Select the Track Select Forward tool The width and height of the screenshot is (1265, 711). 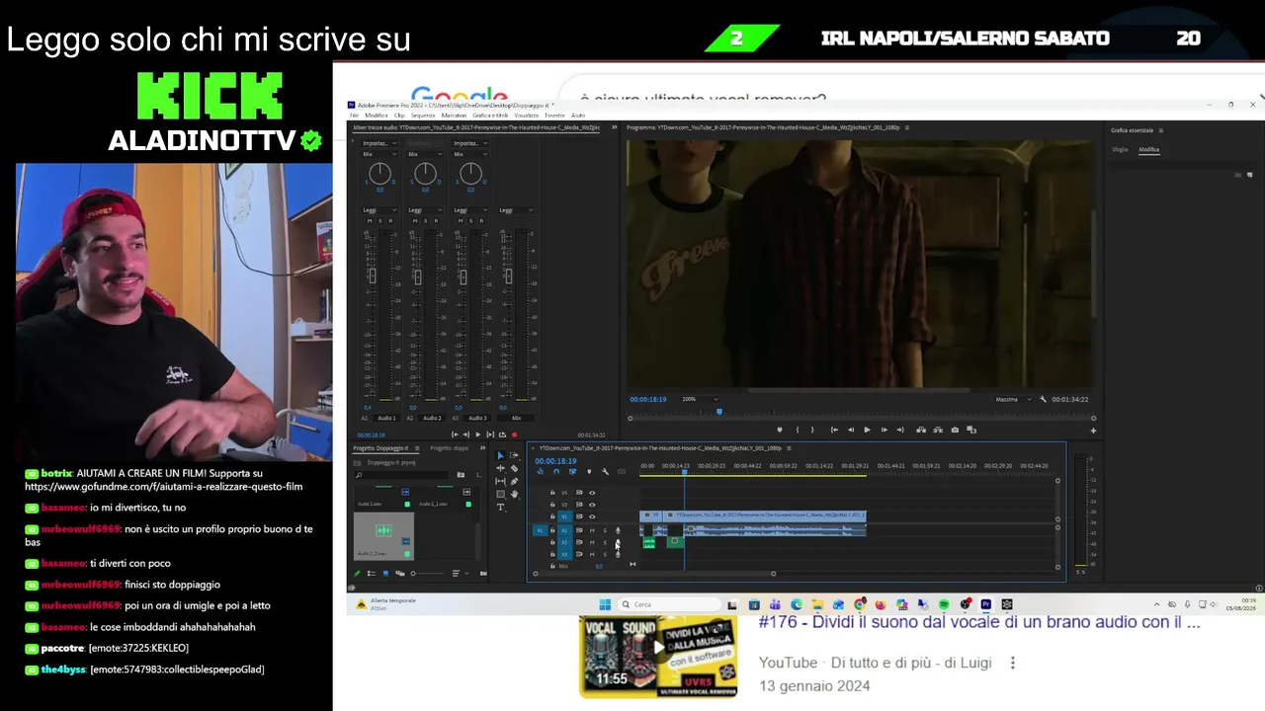point(514,456)
